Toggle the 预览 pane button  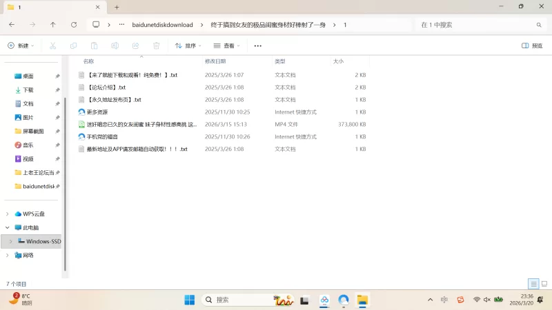click(532, 45)
